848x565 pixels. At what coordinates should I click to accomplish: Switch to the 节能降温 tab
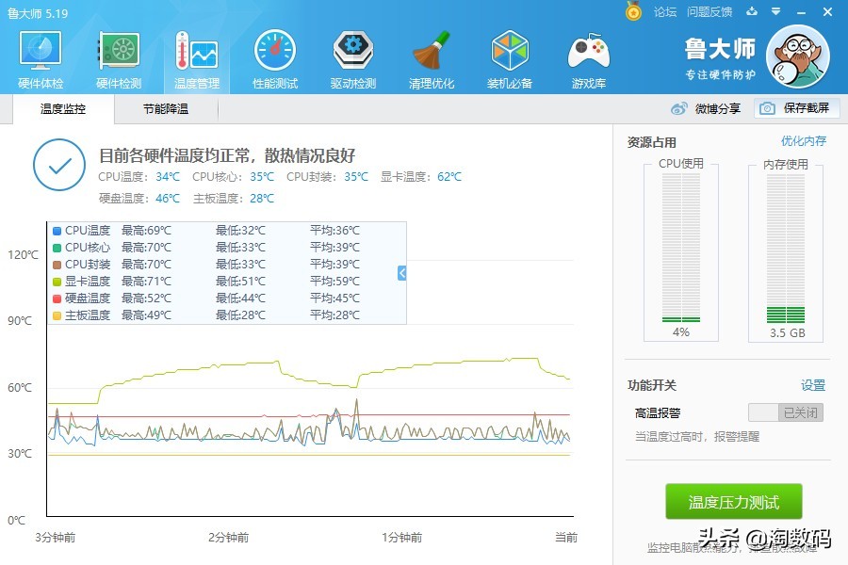pos(164,109)
